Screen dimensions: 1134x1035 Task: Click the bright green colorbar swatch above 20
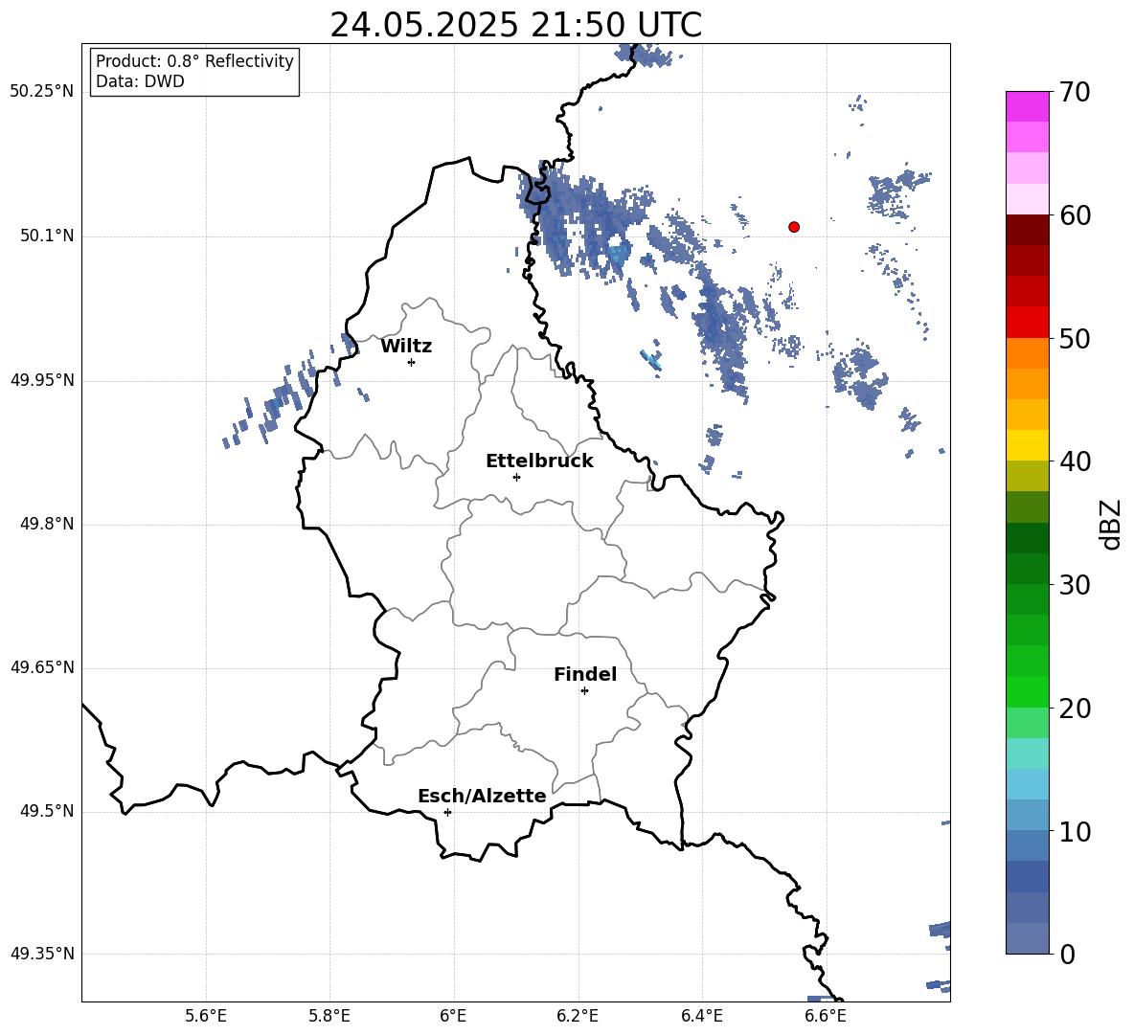coord(1027,691)
